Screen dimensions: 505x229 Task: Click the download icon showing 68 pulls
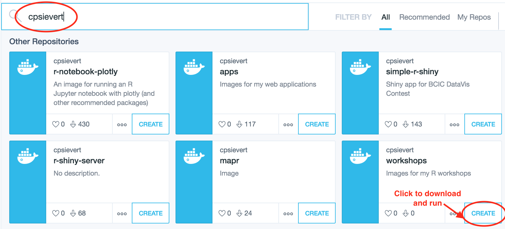pyautogui.click(x=73, y=213)
